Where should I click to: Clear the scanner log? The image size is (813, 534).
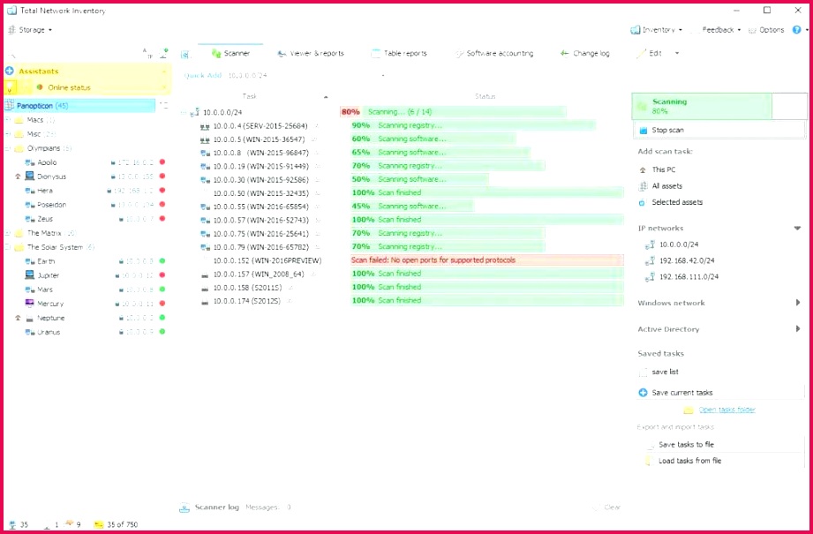click(606, 507)
